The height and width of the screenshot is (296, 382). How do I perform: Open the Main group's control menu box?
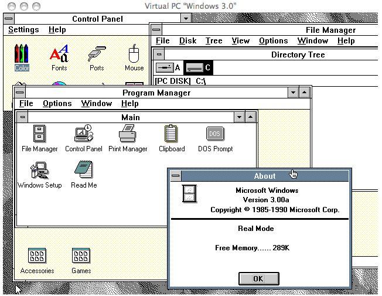point(22,117)
